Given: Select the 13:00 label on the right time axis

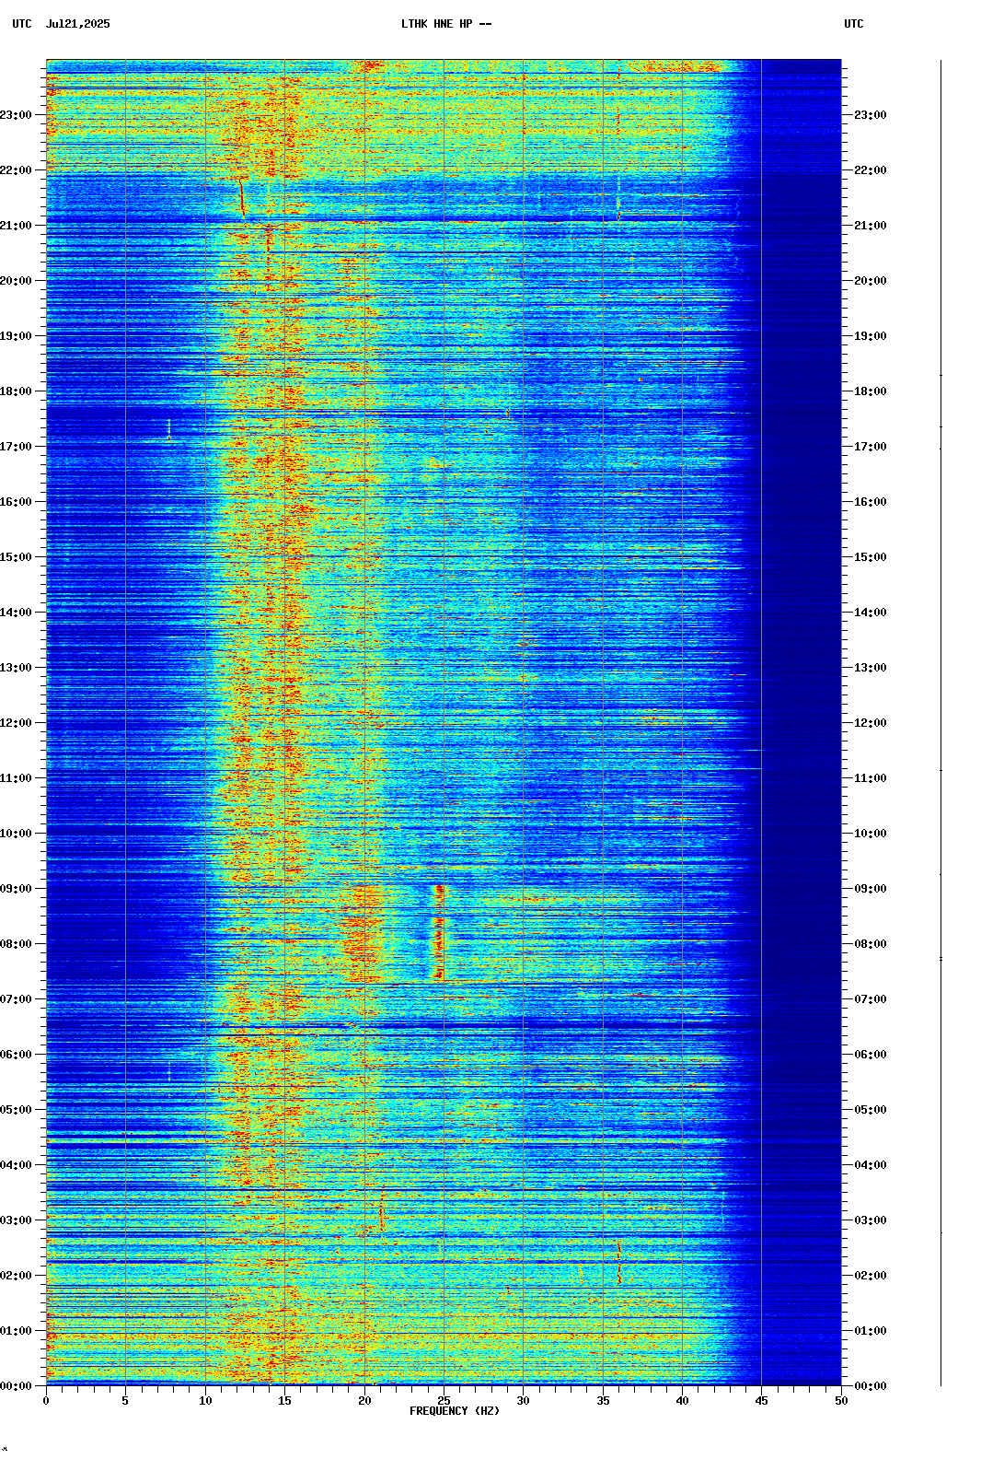Looking at the screenshot, I should coord(871,668).
